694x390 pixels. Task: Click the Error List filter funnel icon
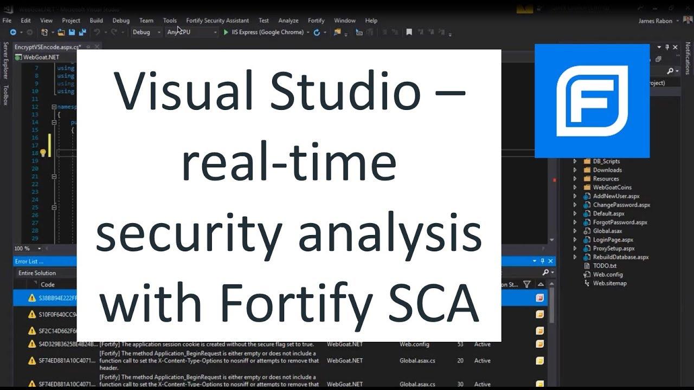(x=526, y=284)
